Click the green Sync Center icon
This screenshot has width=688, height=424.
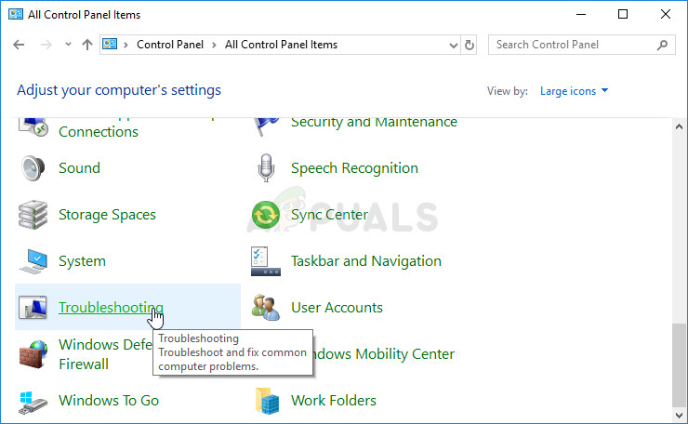[x=266, y=215]
